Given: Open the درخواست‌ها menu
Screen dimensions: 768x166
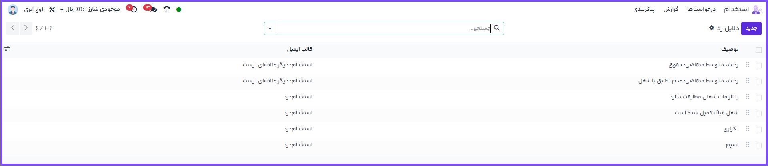Looking at the screenshot, I should (701, 9).
